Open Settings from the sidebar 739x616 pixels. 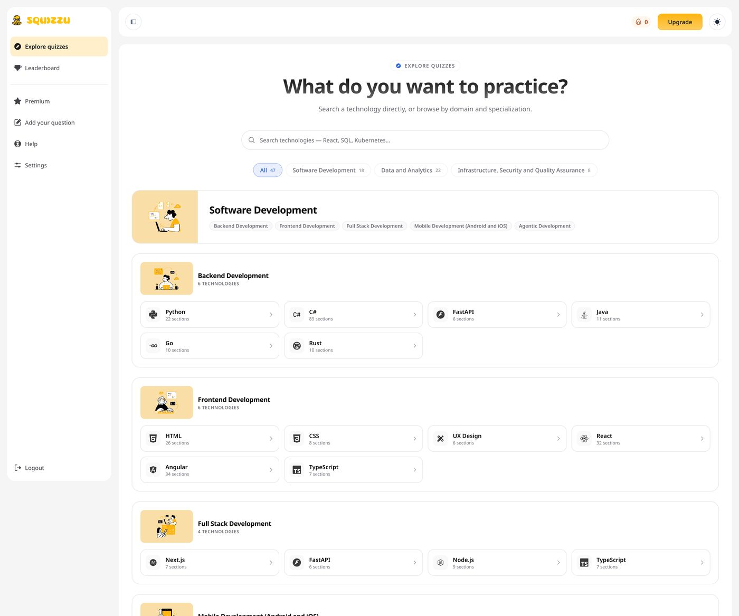[x=59, y=165]
